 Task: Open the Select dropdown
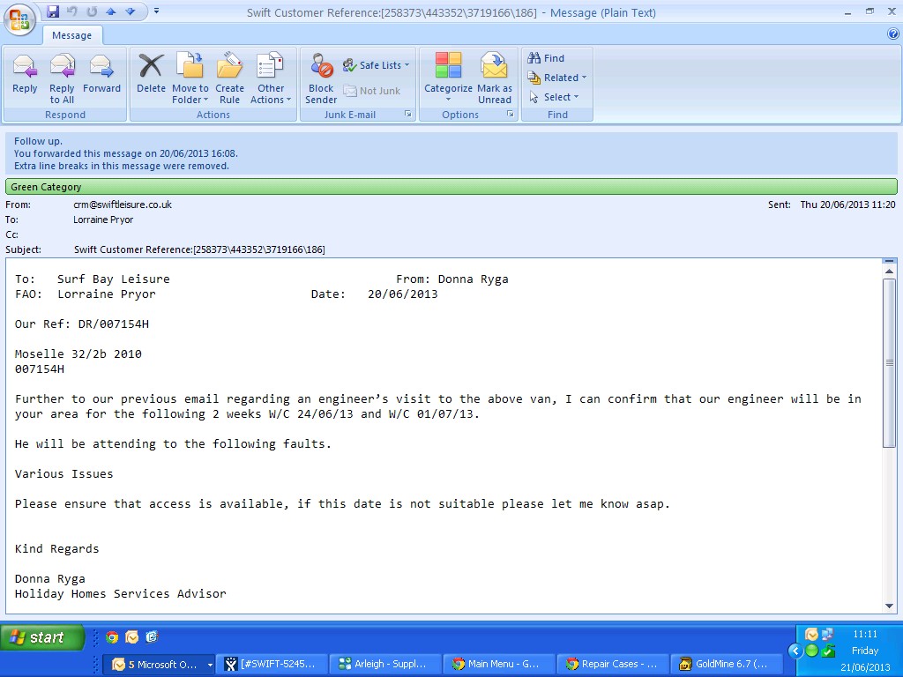click(554, 97)
